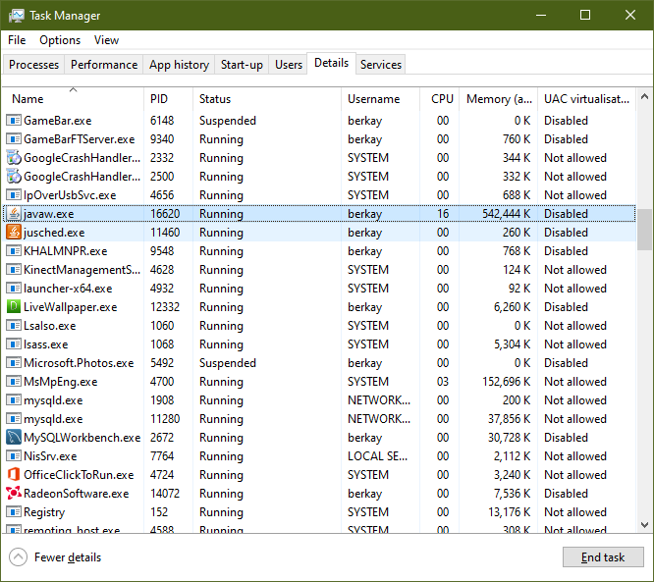Click the KHALMNPR.exe process icon
Viewport: 654px width, 582px height.
[x=14, y=251]
